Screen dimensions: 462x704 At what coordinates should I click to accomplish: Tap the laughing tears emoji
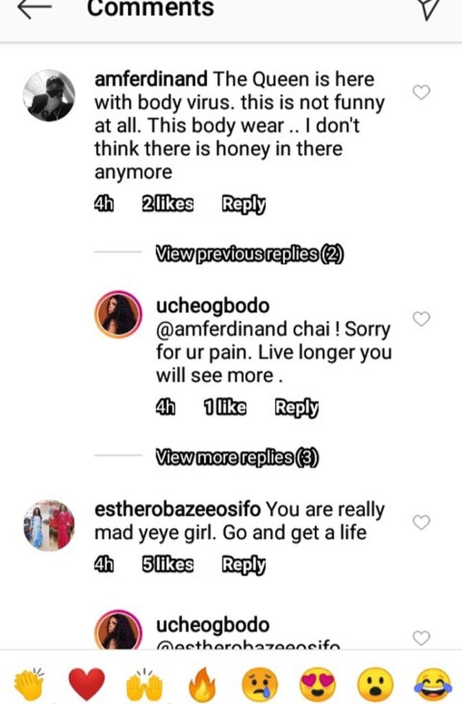pyautogui.click(x=433, y=685)
